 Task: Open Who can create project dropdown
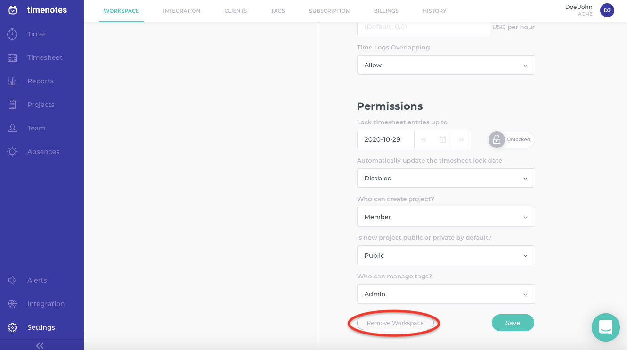(x=446, y=217)
